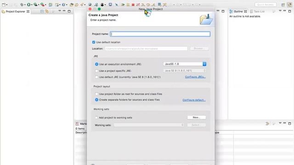Click the Open Type folder icon

(x=72, y=5)
